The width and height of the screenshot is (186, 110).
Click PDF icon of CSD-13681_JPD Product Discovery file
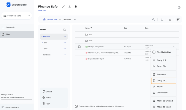[86, 53]
